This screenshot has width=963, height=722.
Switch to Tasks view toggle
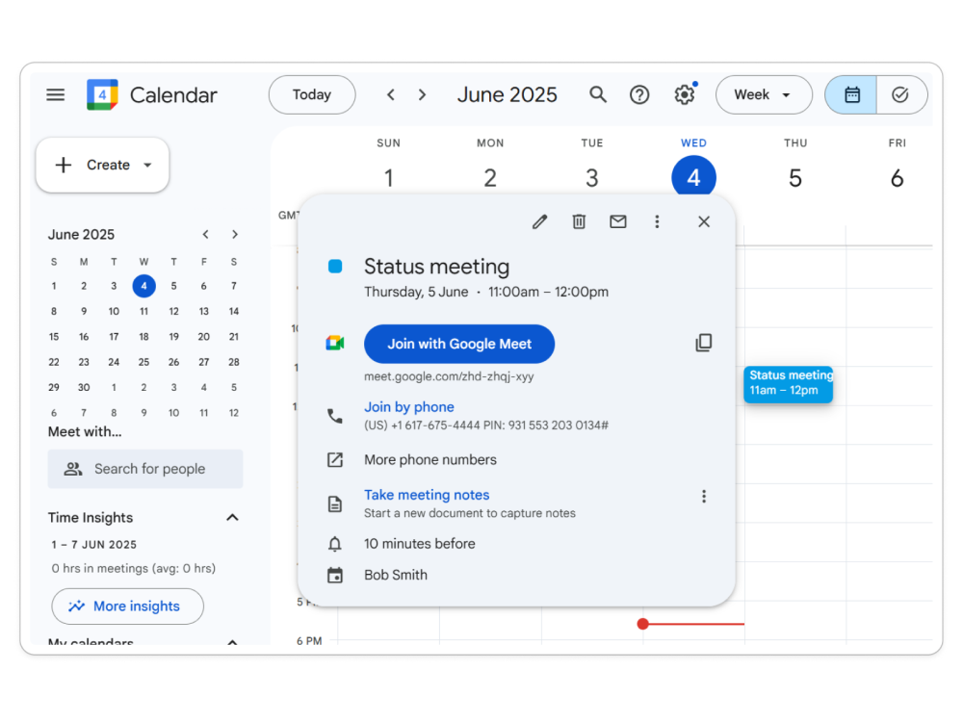(x=900, y=94)
